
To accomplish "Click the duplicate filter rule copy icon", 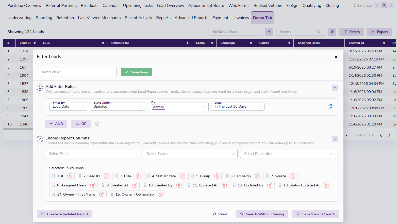I will (x=330, y=106).
